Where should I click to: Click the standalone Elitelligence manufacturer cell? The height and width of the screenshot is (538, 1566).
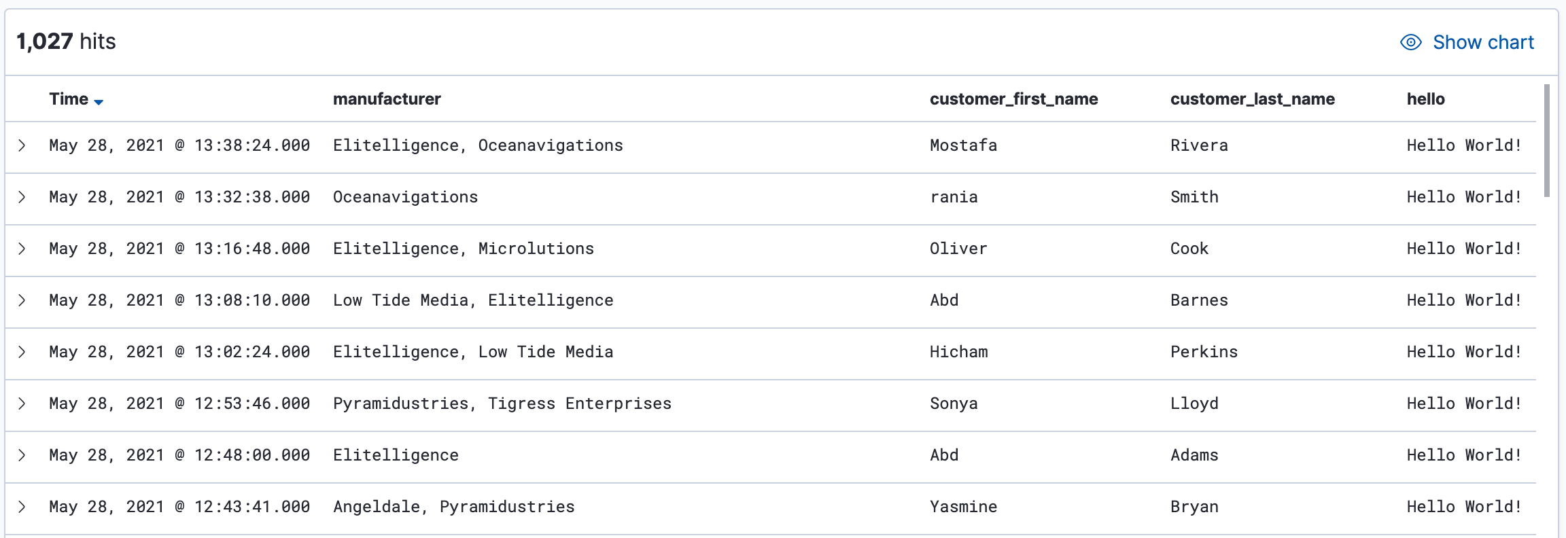[x=396, y=455]
